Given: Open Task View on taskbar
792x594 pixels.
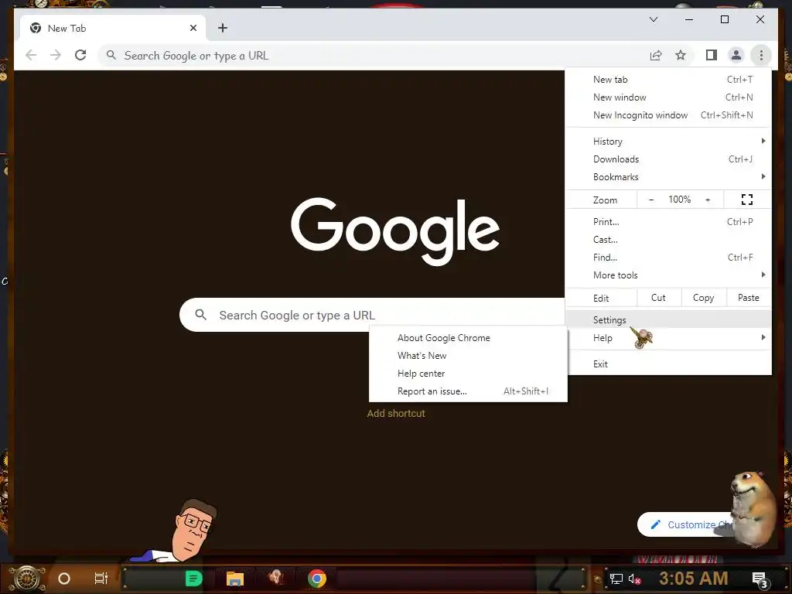Looking at the screenshot, I should (101, 579).
